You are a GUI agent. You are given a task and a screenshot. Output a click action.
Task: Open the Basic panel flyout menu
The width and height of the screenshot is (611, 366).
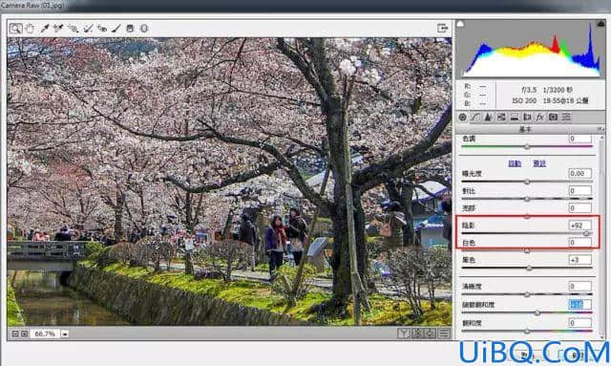[x=600, y=129]
